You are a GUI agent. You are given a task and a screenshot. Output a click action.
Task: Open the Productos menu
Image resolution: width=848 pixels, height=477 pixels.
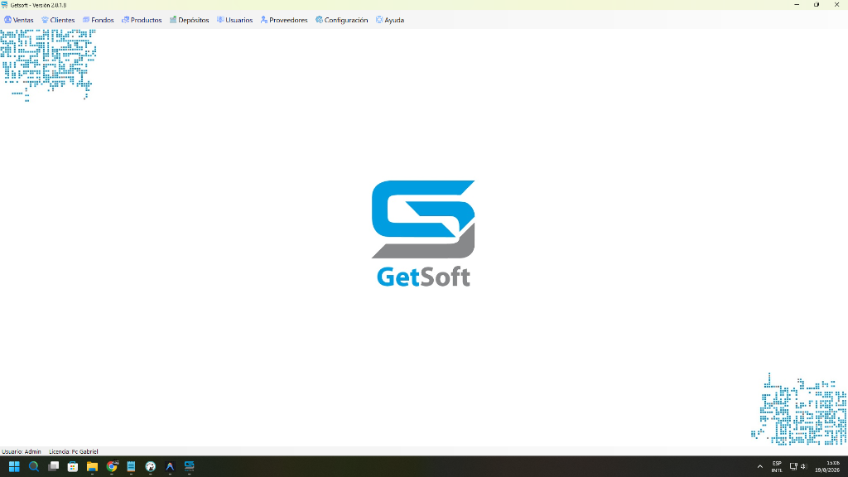pos(142,20)
